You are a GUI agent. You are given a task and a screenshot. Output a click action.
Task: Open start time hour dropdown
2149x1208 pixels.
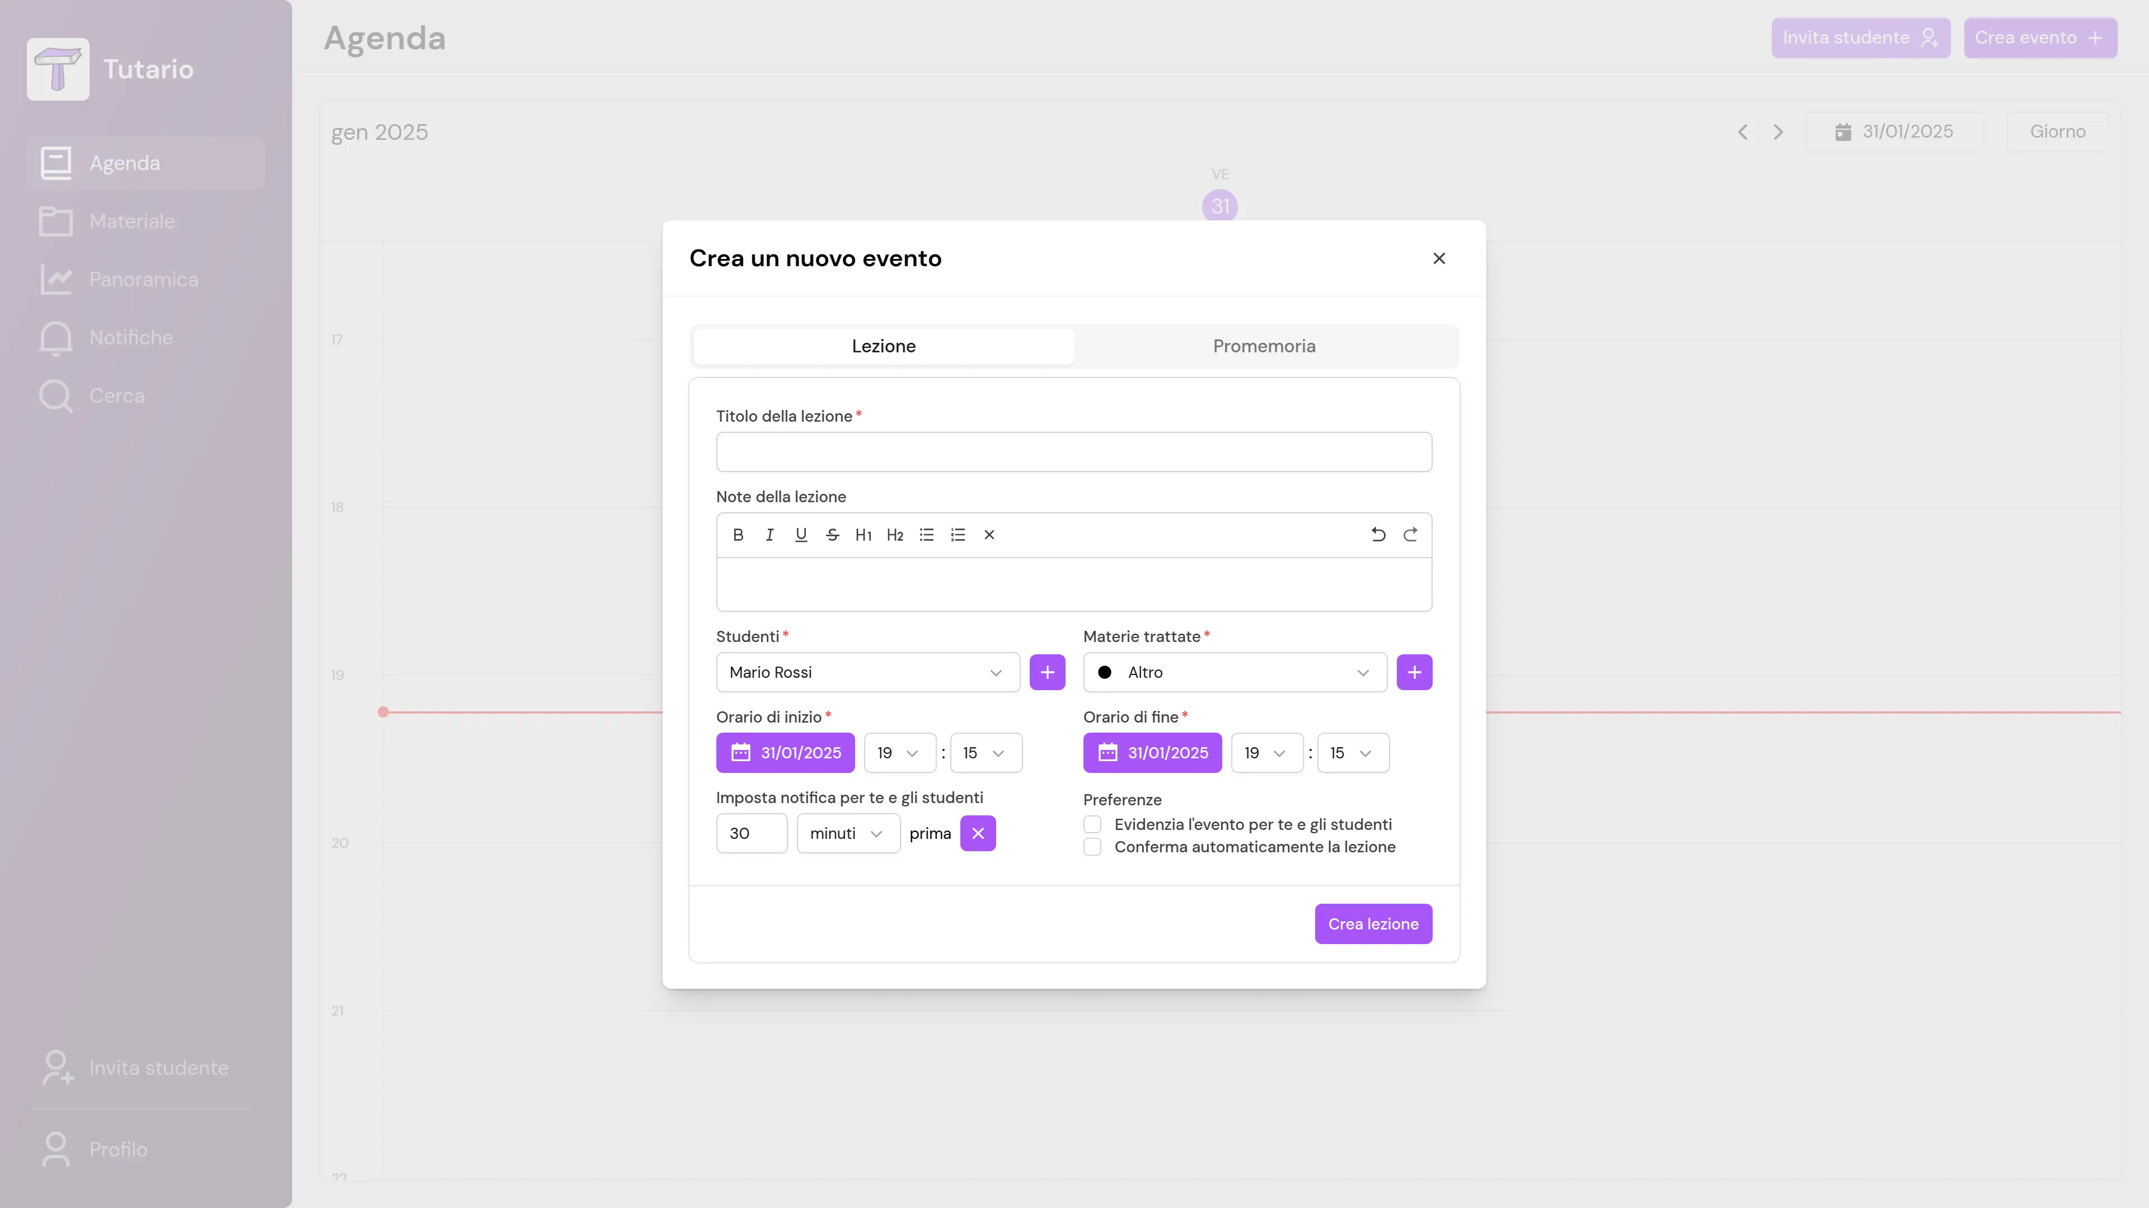click(899, 753)
